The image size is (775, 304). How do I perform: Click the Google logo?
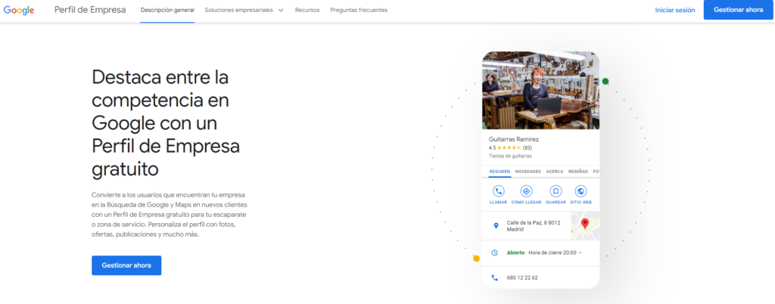coord(19,10)
